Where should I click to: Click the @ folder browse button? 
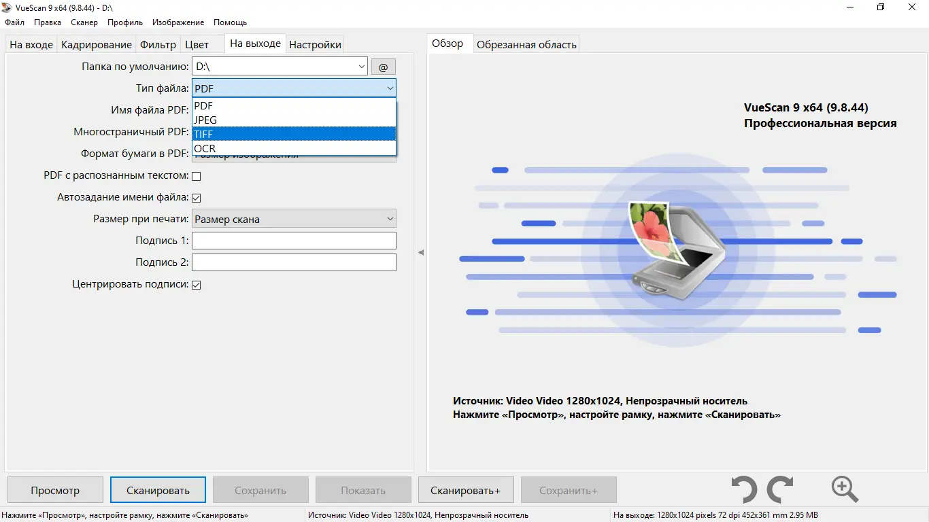(x=383, y=67)
